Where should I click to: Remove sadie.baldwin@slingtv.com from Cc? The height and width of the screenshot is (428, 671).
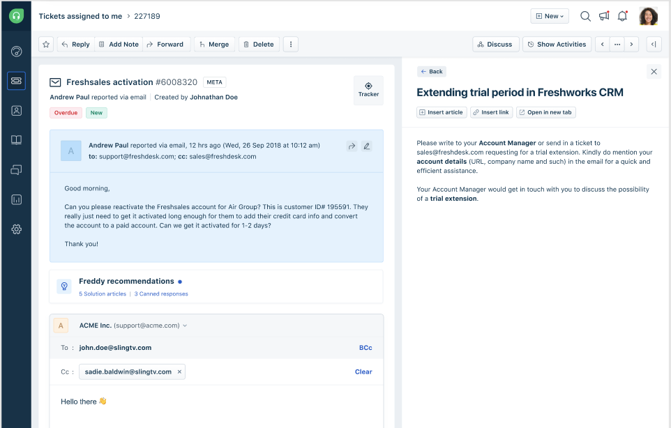(179, 372)
